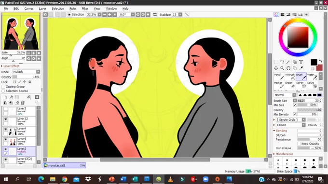The image size is (328, 184).
Task: Zoom in canvas with toolbar plus button
Action: tap(109, 14)
